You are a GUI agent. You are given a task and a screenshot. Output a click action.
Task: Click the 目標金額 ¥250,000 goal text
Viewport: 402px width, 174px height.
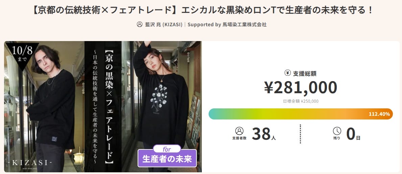coord(301,101)
